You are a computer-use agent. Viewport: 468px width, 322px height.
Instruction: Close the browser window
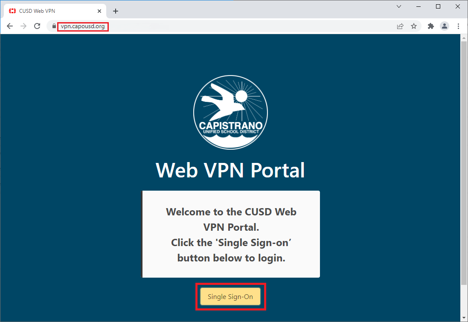[x=458, y=6]
